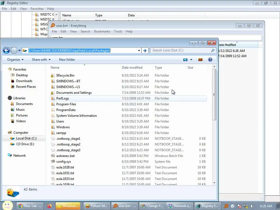Open the recent pages dropdown arrow

pyautogui.click(x=19, y=51)
